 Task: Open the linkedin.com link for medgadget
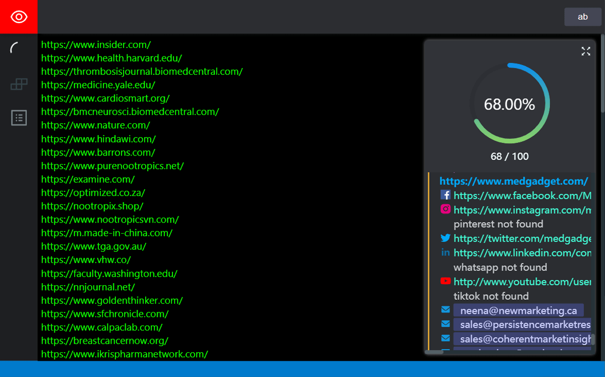[522, 253]
